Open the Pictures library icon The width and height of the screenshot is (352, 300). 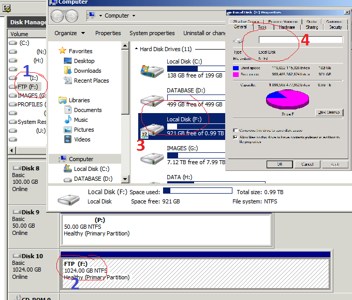click(68, 130)
